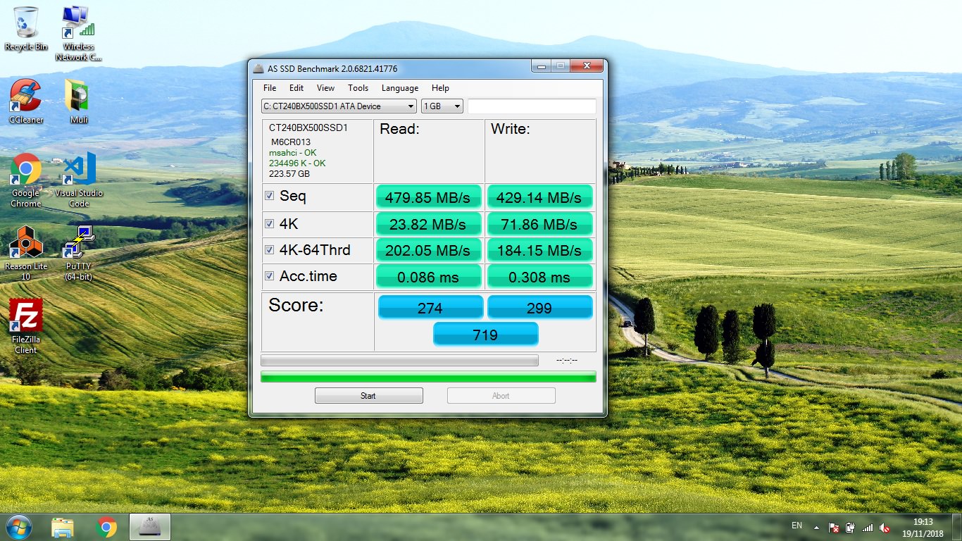Select the PuTTY (64-bit) desktop shortcut
The image size is (962, 541).
(x=79, y=253)
